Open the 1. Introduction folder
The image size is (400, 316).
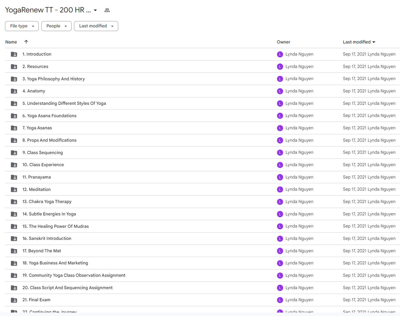pos(37,54)
